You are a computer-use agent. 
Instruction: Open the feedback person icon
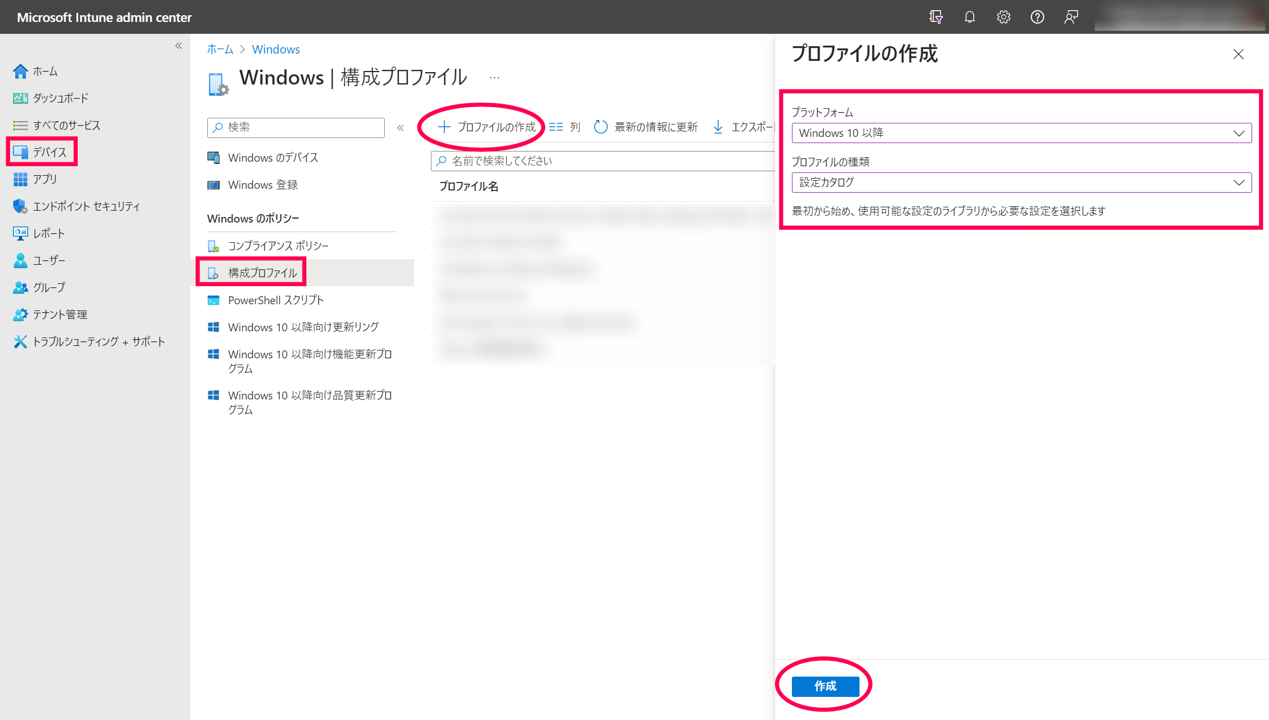(x=1071, y=17)
